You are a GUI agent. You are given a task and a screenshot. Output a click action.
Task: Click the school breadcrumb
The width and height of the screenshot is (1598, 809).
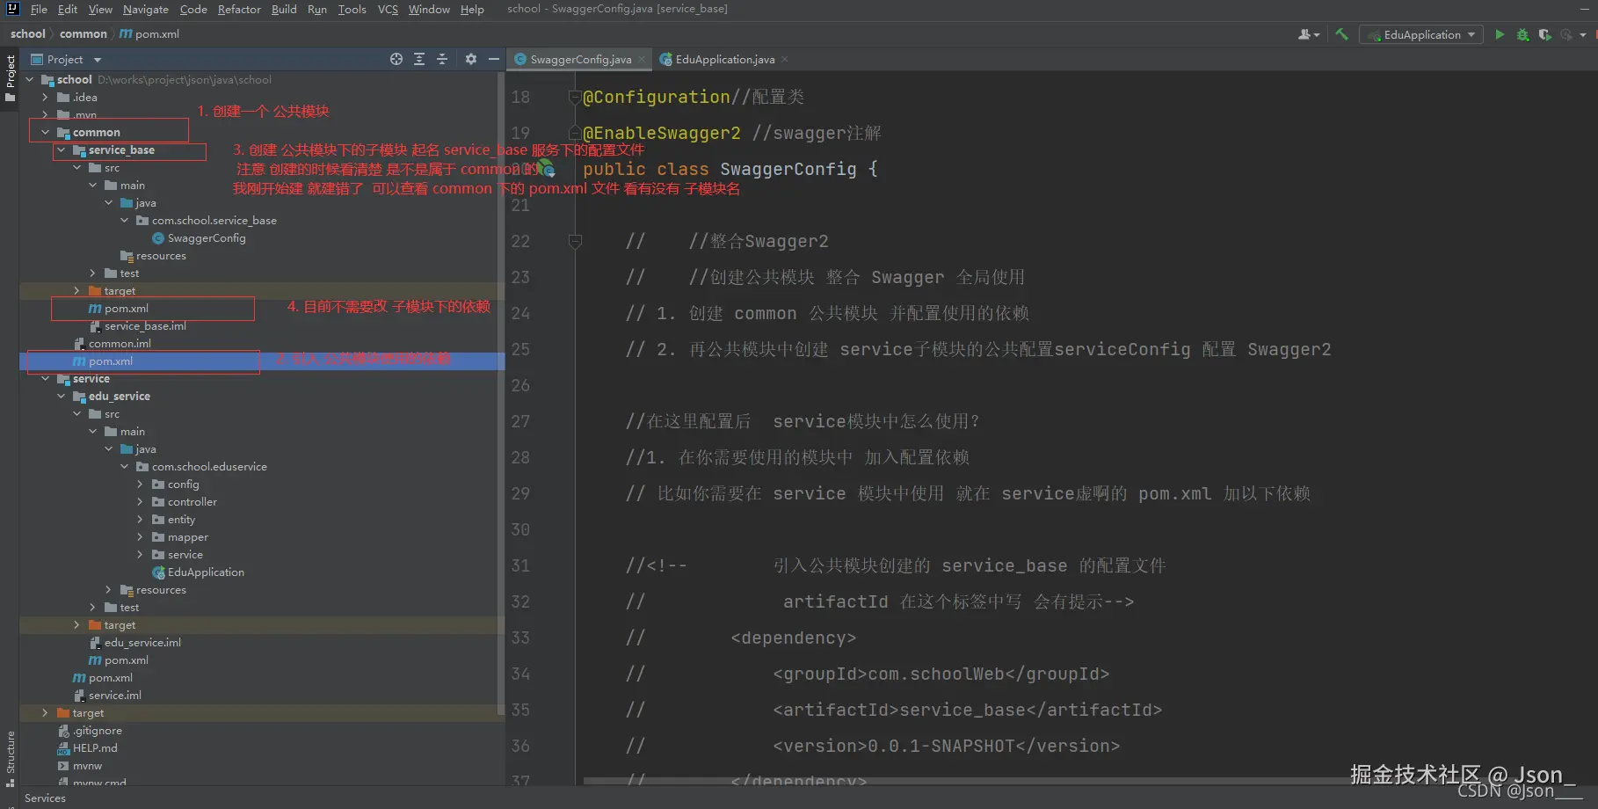coord(28,34)
